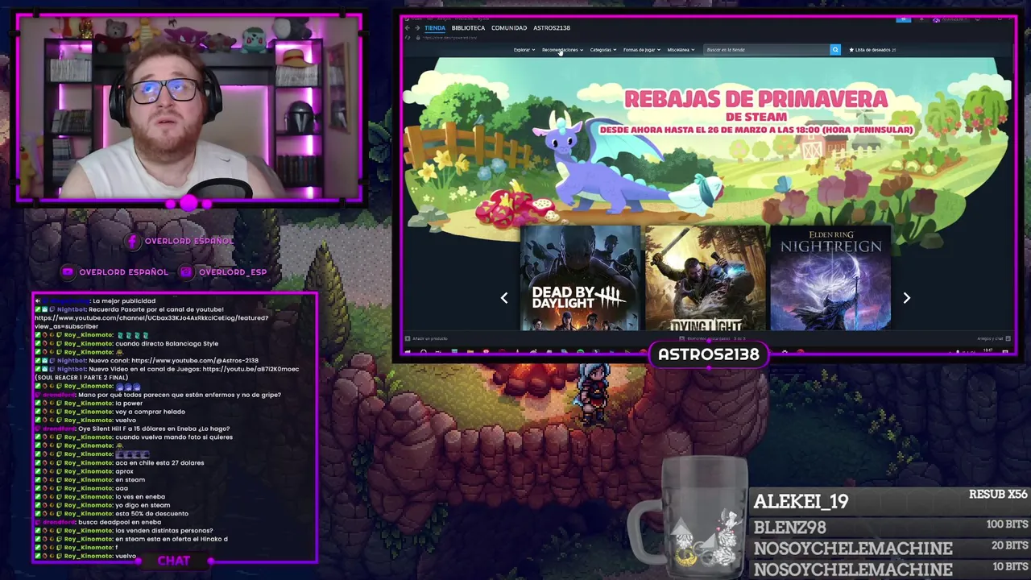
Task: Open the TIENDA tab in Steam
Action: 434,27
